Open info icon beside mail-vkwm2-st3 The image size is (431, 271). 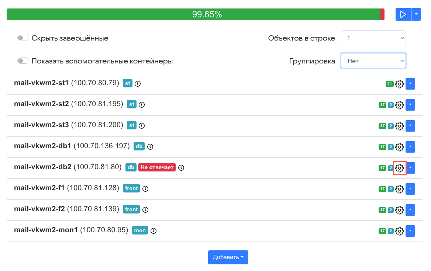pos(142,126)
